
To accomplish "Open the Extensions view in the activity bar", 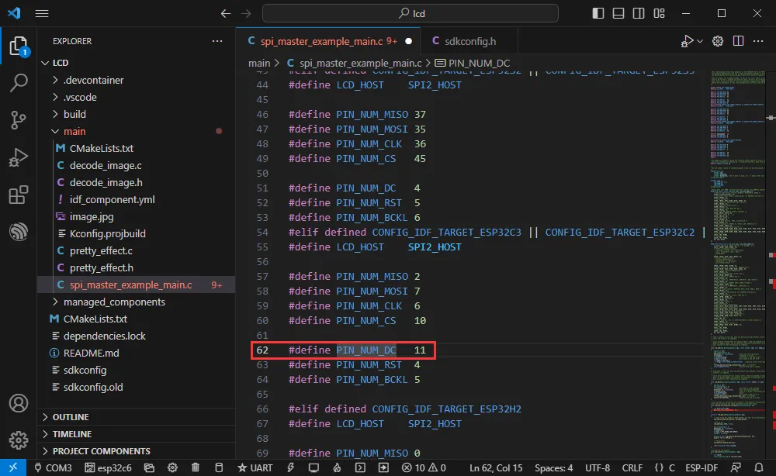I will [19, 195].
